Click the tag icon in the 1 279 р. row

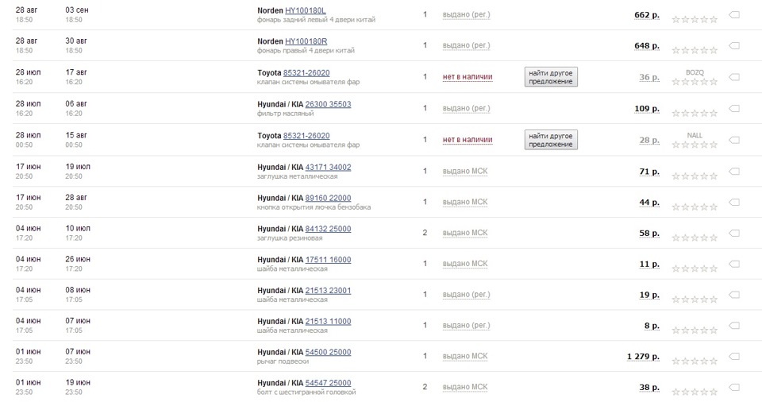click(x=734, y=357)
